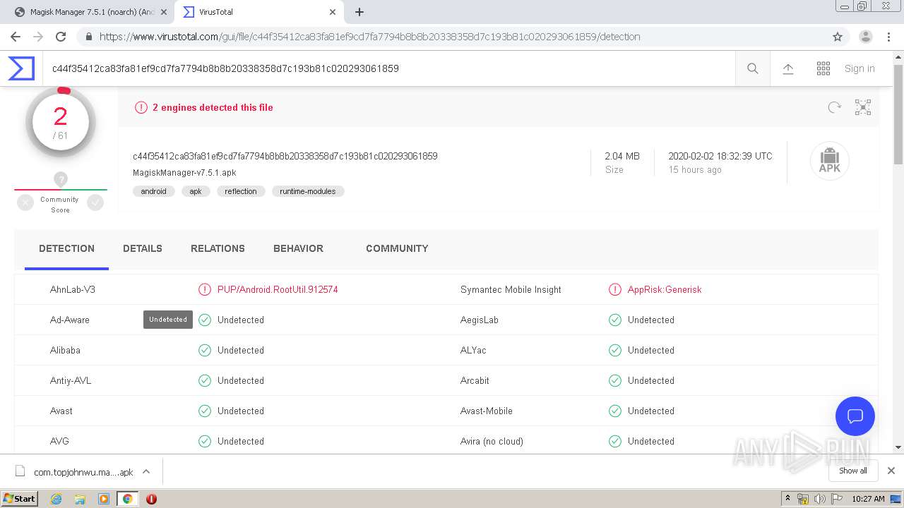Click Sign in link
The width and height of the screenshot is (904, 508).
click(860, 68)
